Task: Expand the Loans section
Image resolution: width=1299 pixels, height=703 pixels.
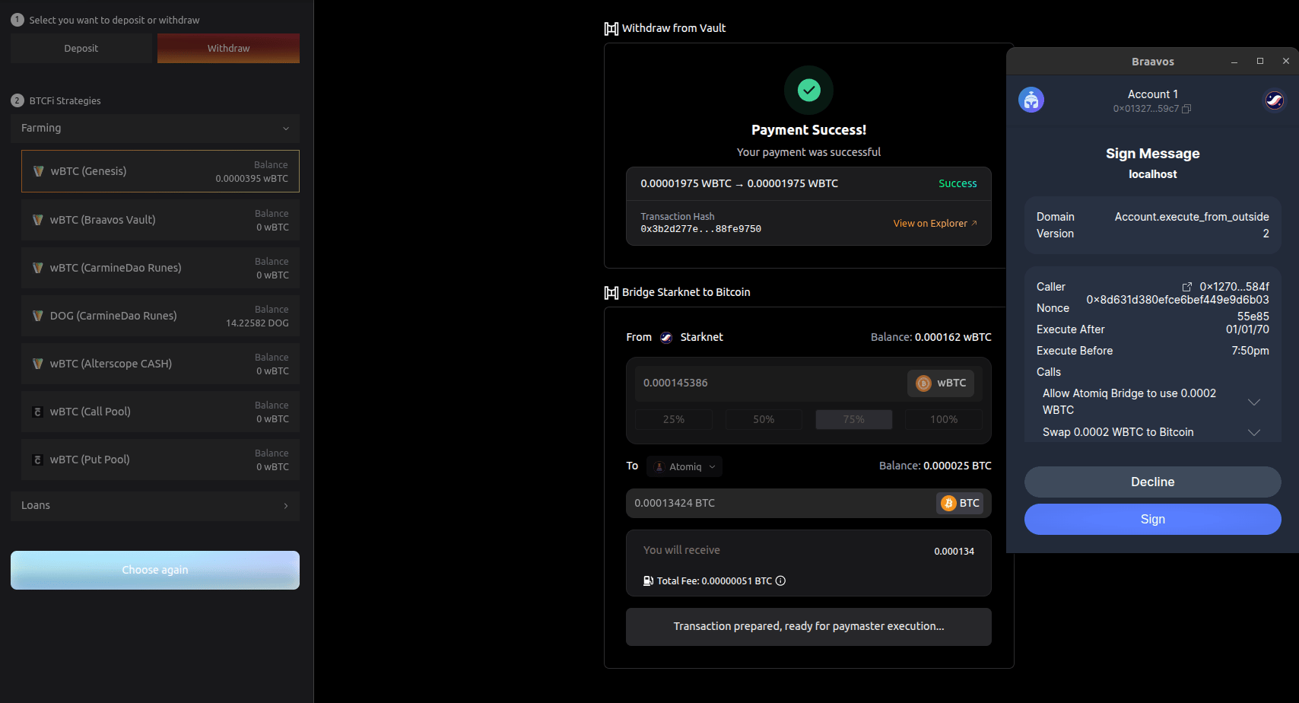Action: click(x=155, y=505)
